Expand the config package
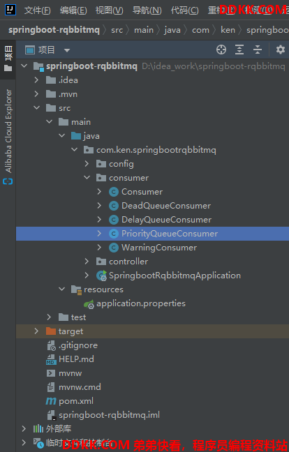 click(x=87, y=164)
